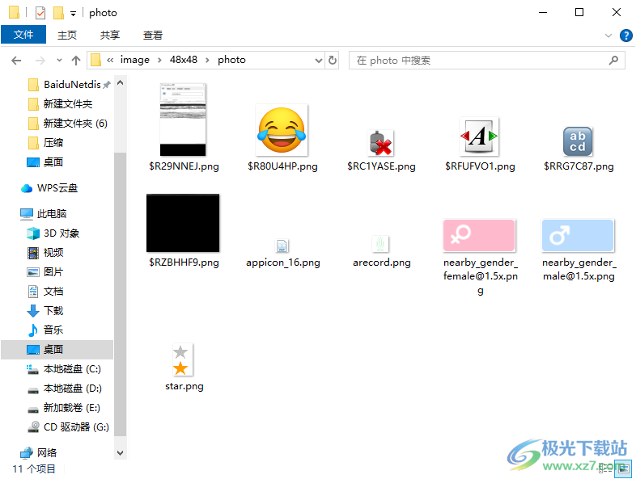Select the $RFUFVO1.png letter A icon file
Viewport: 636px width, 479px height.
pyautogui.click(x=479, y=137)
